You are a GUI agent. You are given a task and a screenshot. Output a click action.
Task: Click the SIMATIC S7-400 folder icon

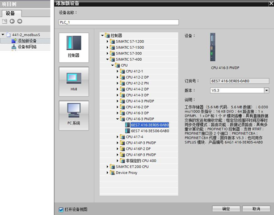point(112,59)
